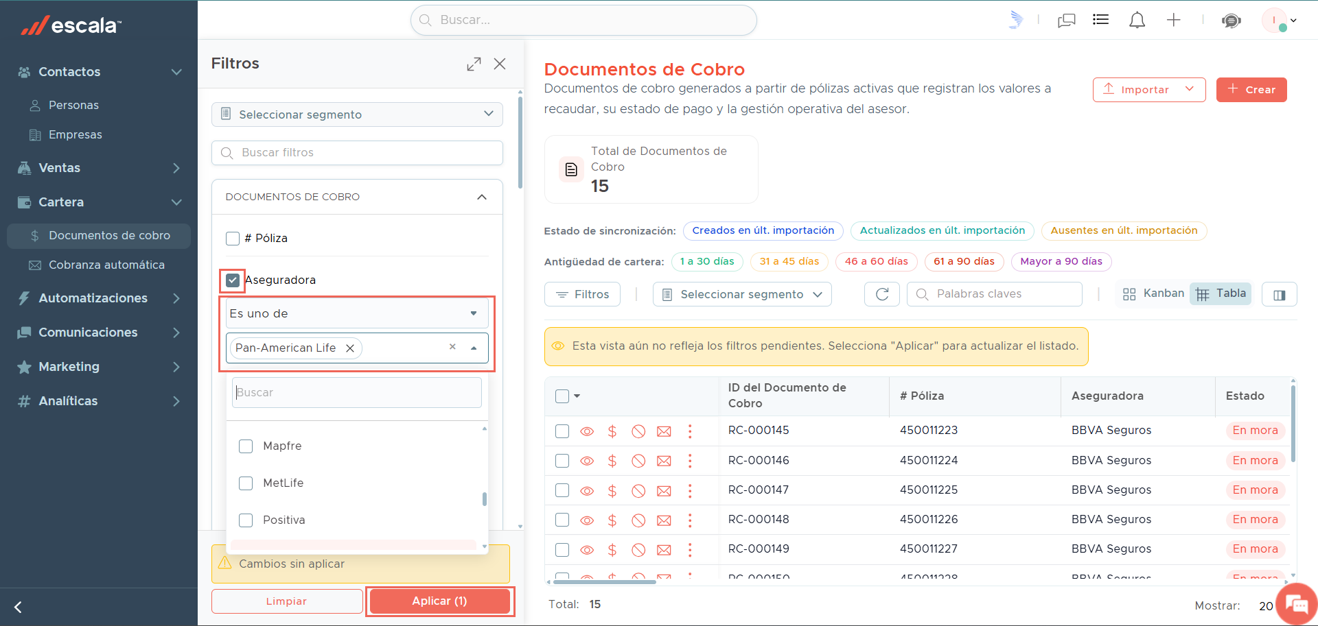
Task: Go to Personas in sidebar
Action: [x=73, y=106]
